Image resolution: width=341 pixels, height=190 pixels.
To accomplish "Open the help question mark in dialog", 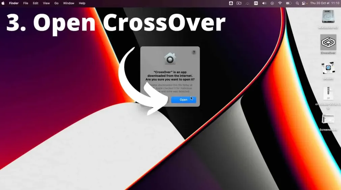I will coord(194,52).
